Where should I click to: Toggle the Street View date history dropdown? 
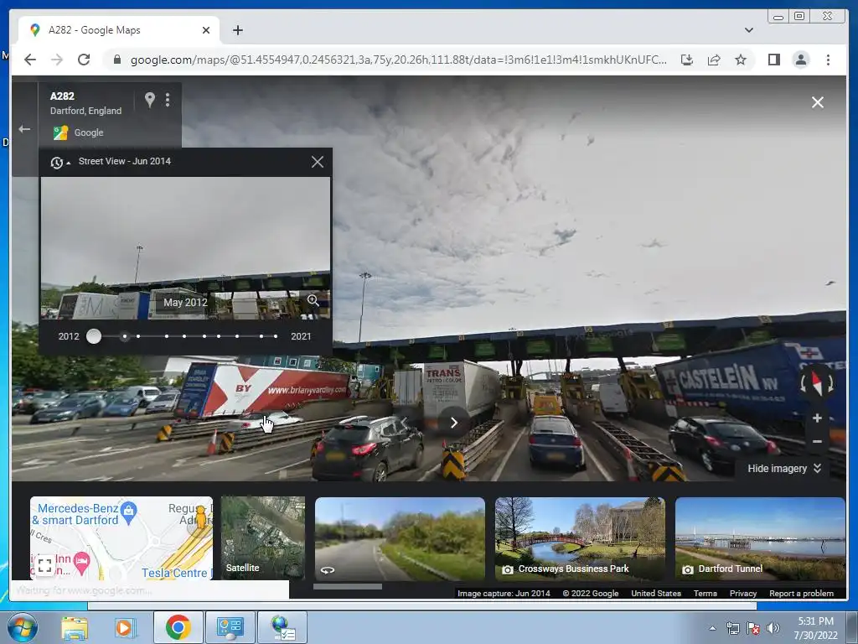point(60,162)
